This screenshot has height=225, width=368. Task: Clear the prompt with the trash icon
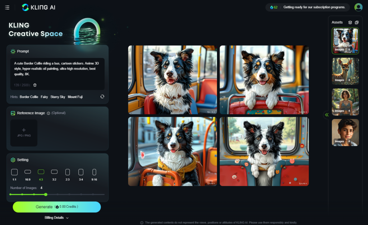pyautogui.click(x=35, y=85)
